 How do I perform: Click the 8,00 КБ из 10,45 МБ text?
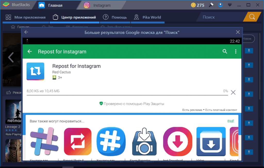click(43, 91)
